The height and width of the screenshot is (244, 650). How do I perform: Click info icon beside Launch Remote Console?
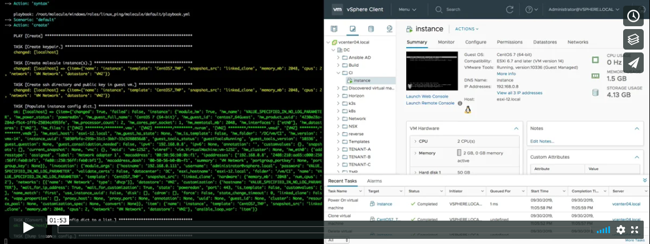pyautogui.click(x=460, y=103)
